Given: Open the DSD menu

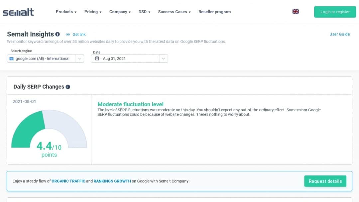Looking at the screenshot, I should (144, 12).
